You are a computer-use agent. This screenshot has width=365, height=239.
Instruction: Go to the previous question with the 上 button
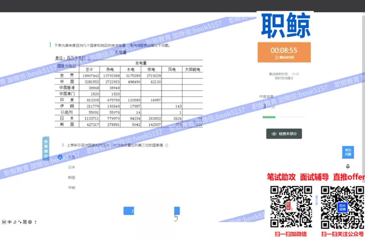click(x=129, y=211)
